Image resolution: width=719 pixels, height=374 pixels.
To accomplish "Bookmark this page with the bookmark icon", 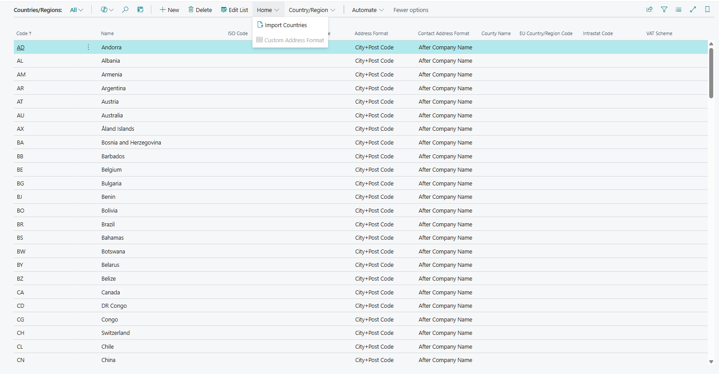I will tap(707, 9).
